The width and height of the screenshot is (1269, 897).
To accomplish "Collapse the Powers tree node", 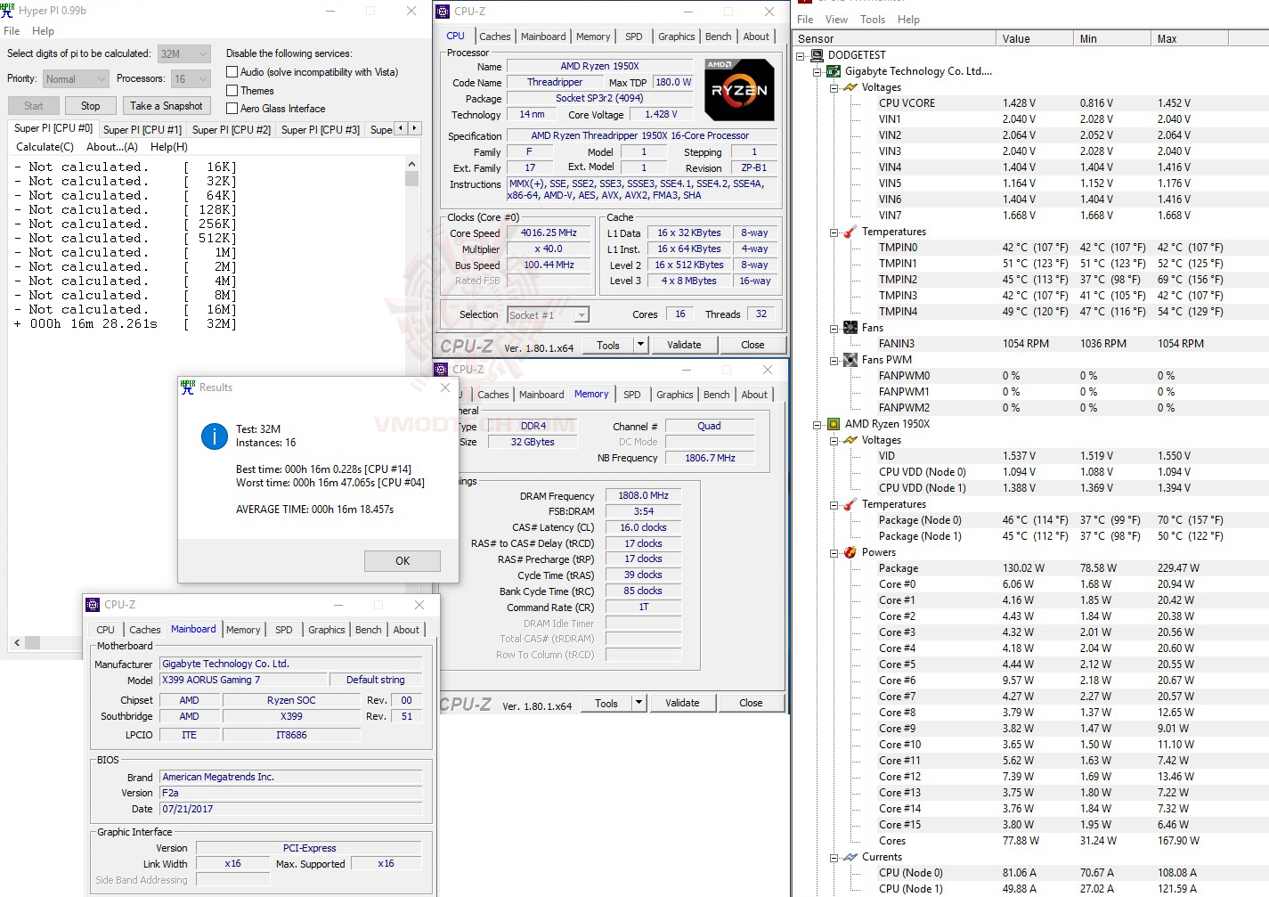I will point(834,552).
